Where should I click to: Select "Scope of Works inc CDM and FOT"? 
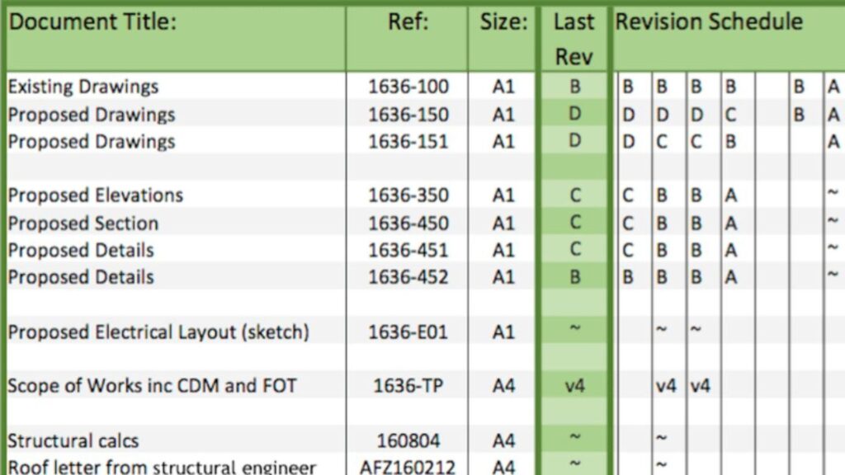[152, 385]
